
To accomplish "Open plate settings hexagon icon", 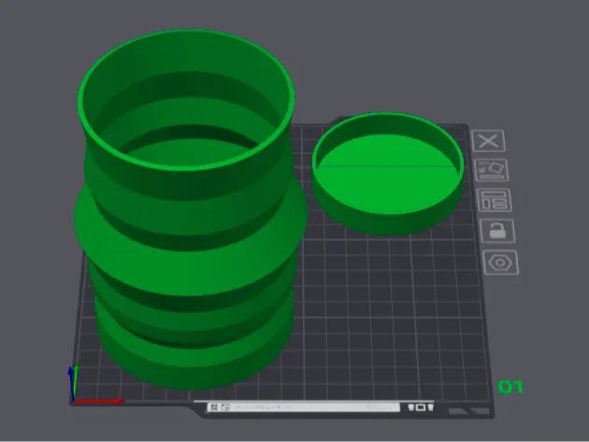I will click(501, 263).
